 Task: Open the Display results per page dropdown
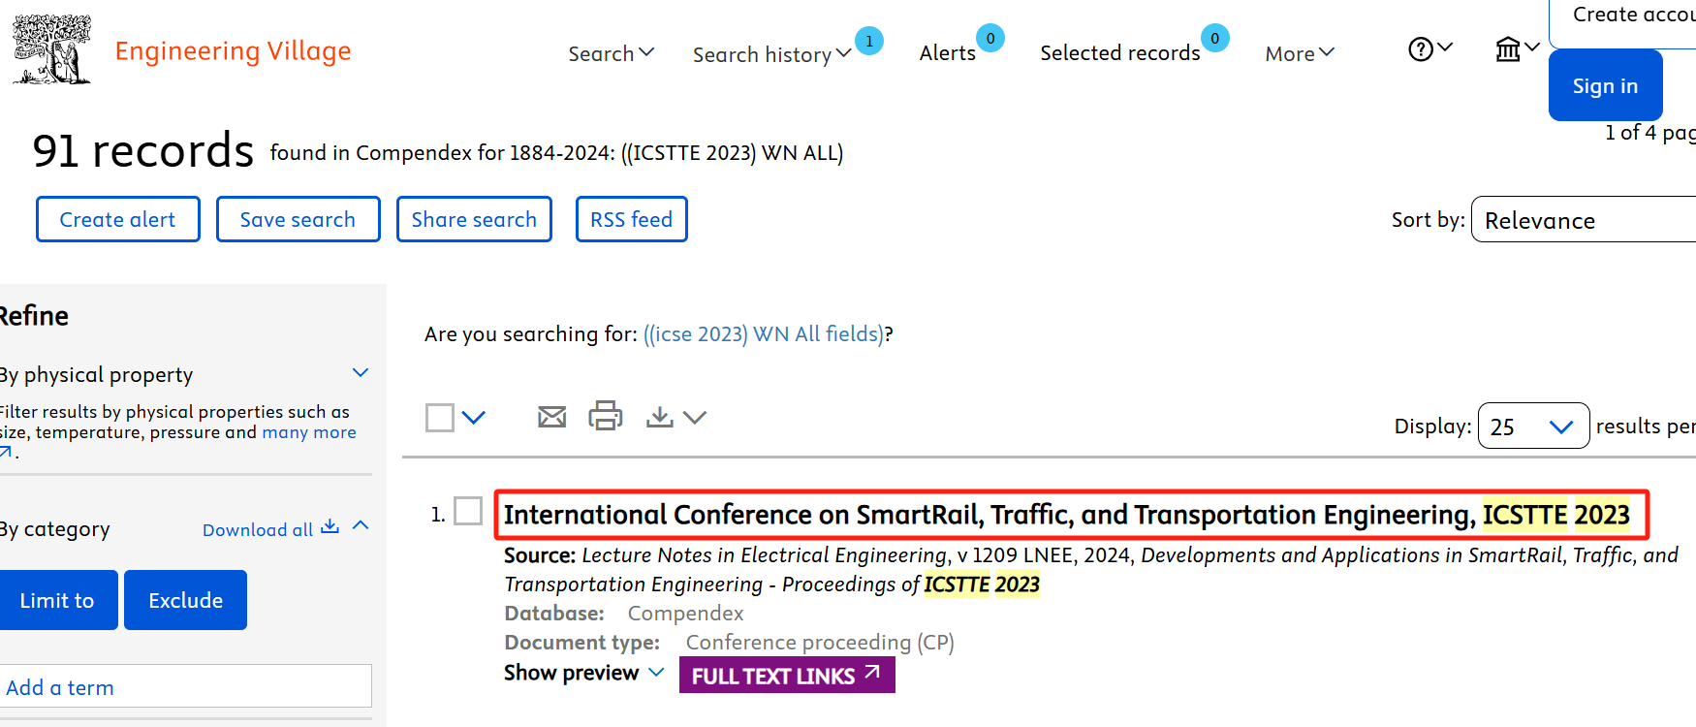click(1532, 427)
